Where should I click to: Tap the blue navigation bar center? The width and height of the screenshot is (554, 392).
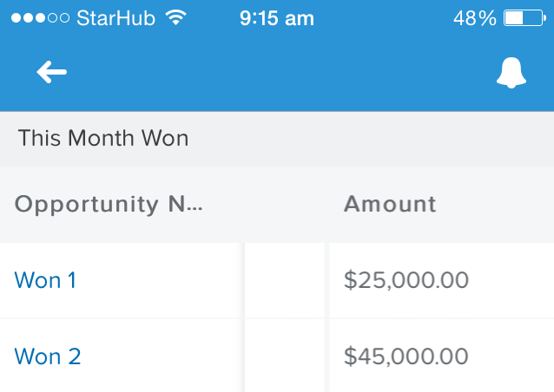[x=277, y=74]
